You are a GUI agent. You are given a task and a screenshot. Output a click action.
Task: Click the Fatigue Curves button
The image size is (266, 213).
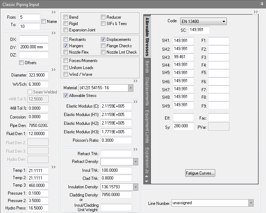click(200, 173)
